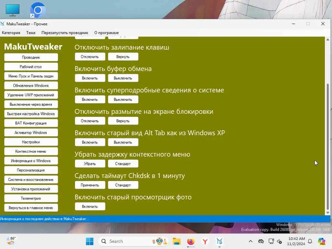Image resolution: width=332 pixels, height=249 pixels.
Task: Open Система и восстановление section
Action: tap(31, 180)
